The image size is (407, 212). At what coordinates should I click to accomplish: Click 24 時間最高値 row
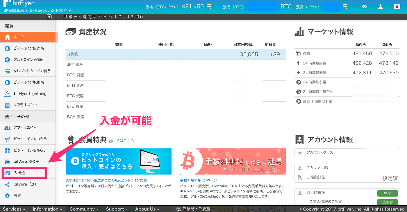(347, 63)
